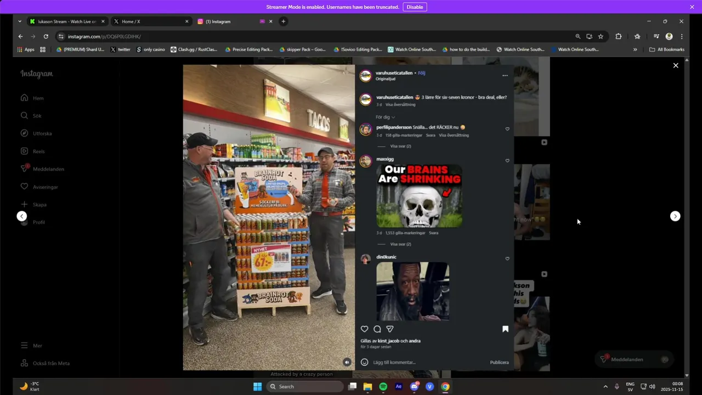Open emoji picker in comment box
Screen dimensions: 702x395
click(x=365, y=362)
